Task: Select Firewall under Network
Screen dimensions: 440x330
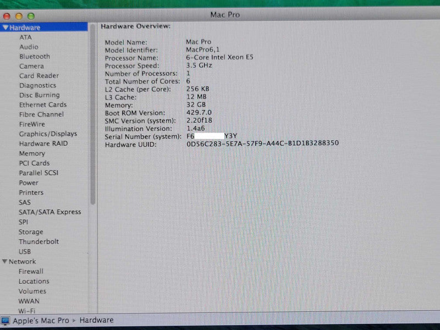Action: (x=31, y=271)
